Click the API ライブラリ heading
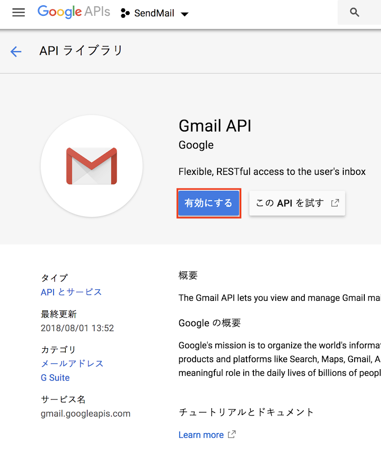Screen dimensions: 381x449 click(81, 51)
